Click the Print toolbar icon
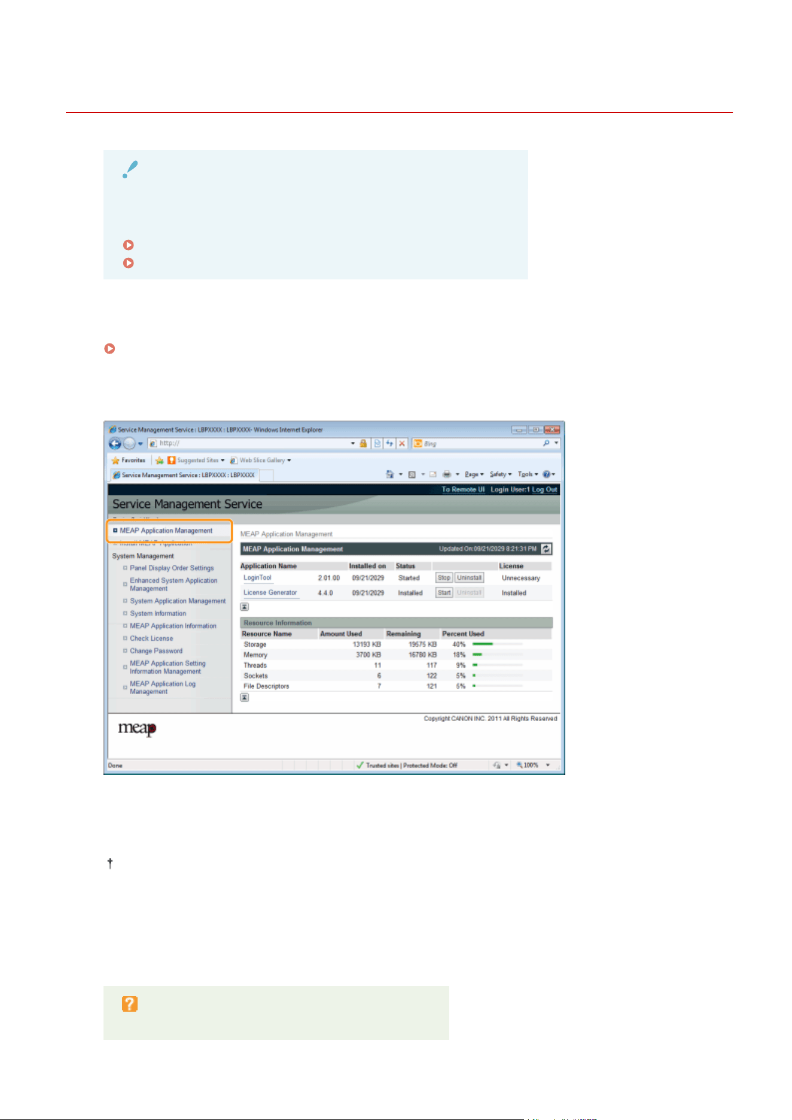This screenshot has width=792, height=1120. coord(446,474)
